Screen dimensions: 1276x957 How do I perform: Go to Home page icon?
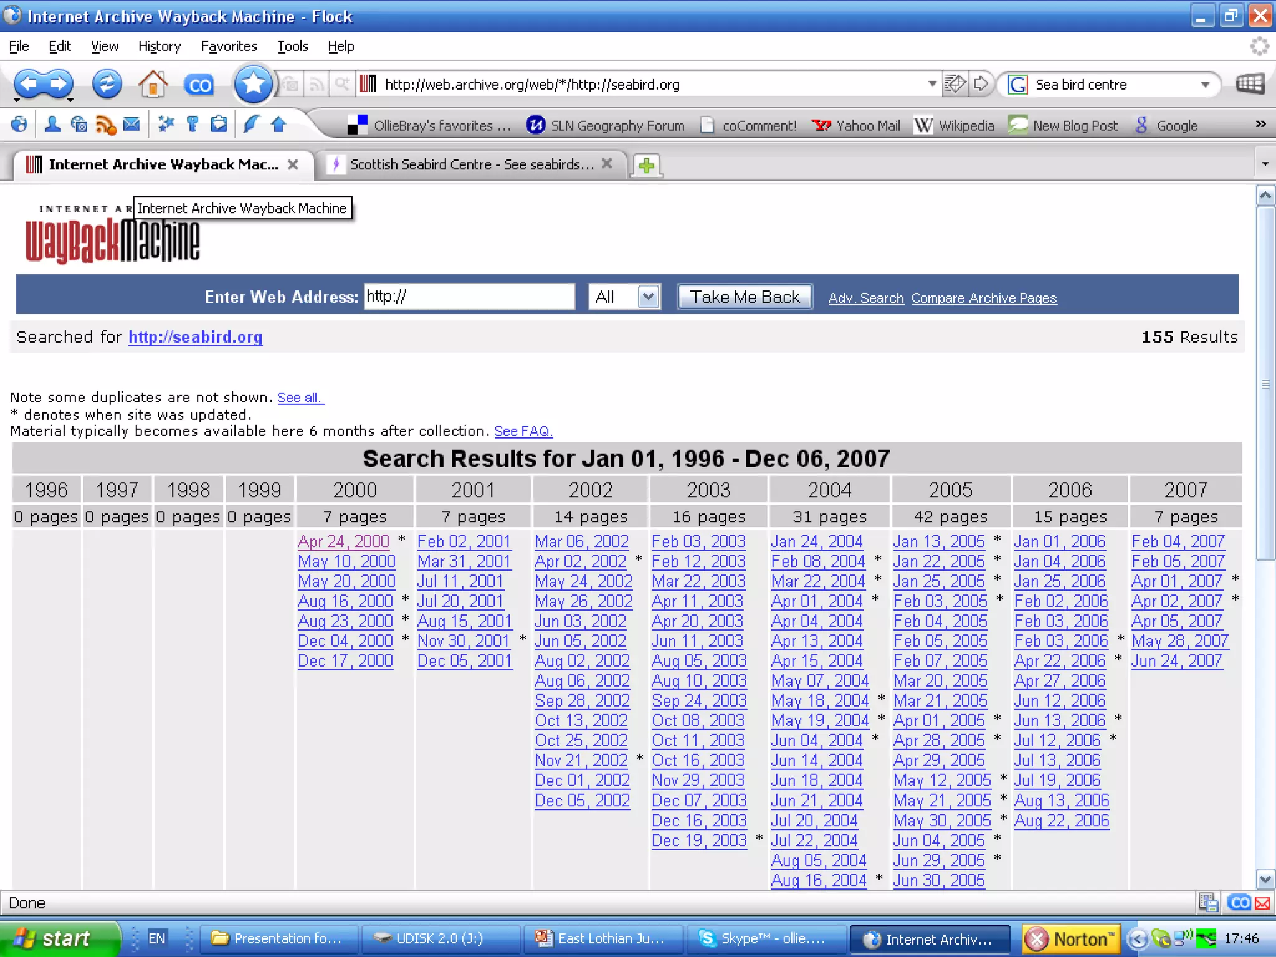click(153, 83)
